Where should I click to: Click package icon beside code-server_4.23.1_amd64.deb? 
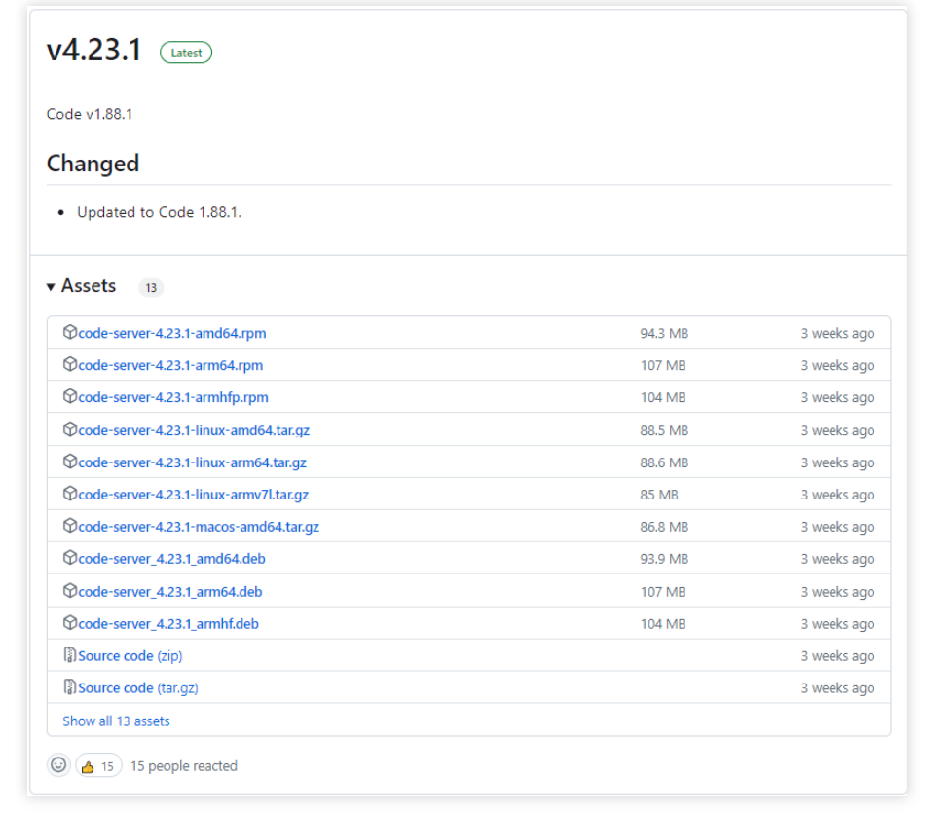pos(70,559)
